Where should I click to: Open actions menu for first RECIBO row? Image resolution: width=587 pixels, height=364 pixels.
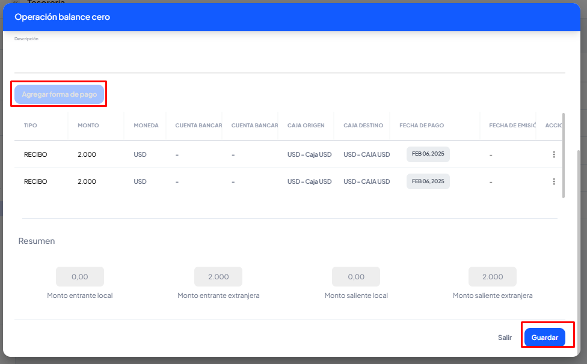pos(553,154)
